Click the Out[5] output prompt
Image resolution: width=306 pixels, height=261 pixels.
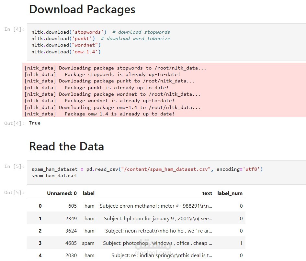coord(14,193)
